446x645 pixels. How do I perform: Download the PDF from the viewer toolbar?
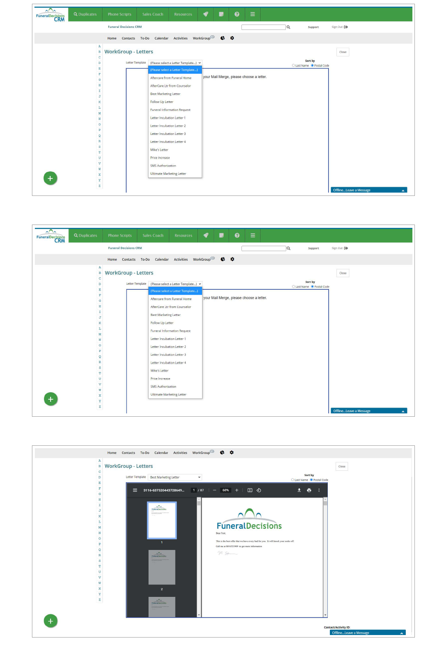(x=299, y=490)
